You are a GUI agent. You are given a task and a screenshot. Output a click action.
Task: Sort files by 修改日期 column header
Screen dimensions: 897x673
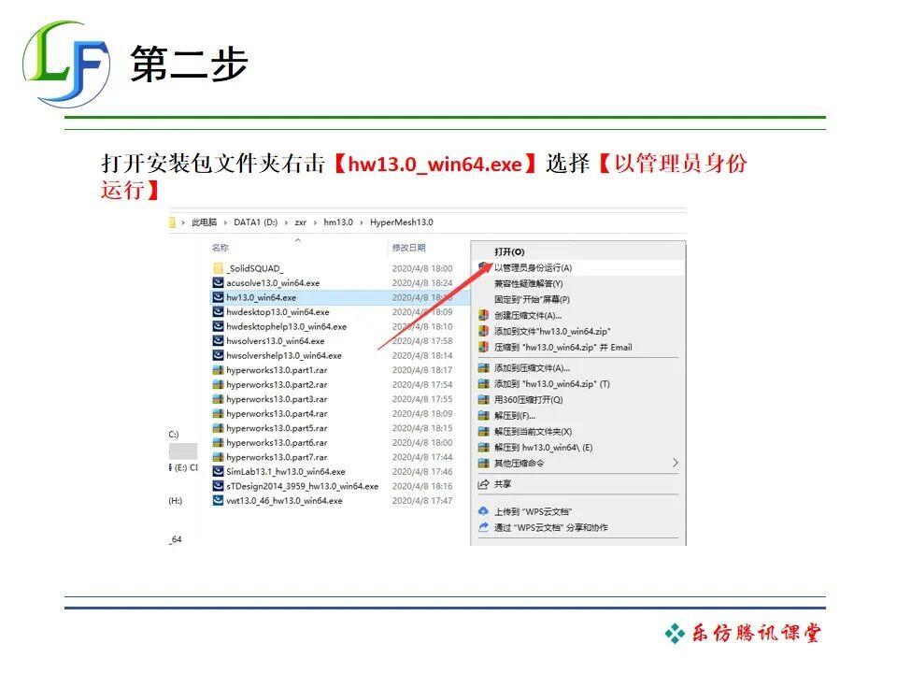pos(408,248)
